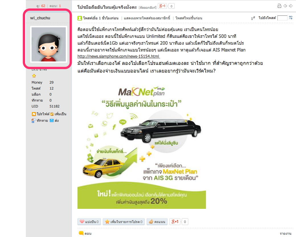Send message via envelope icon
This screenshot has width=296, height=237.
(52, 120)
